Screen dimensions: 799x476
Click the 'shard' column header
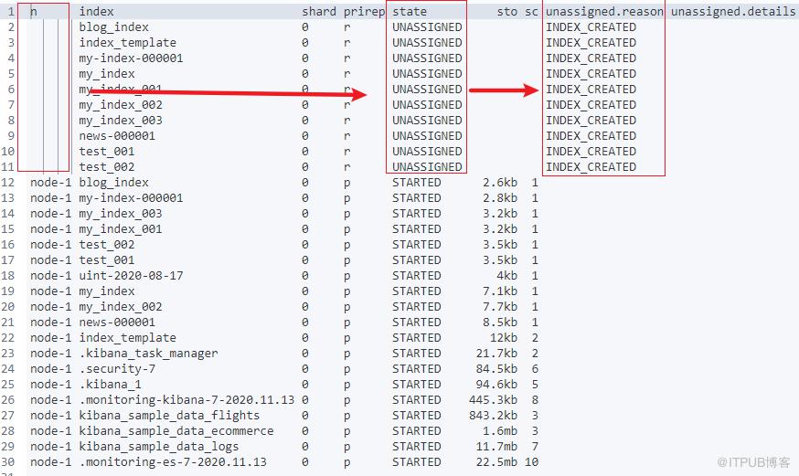319,12
